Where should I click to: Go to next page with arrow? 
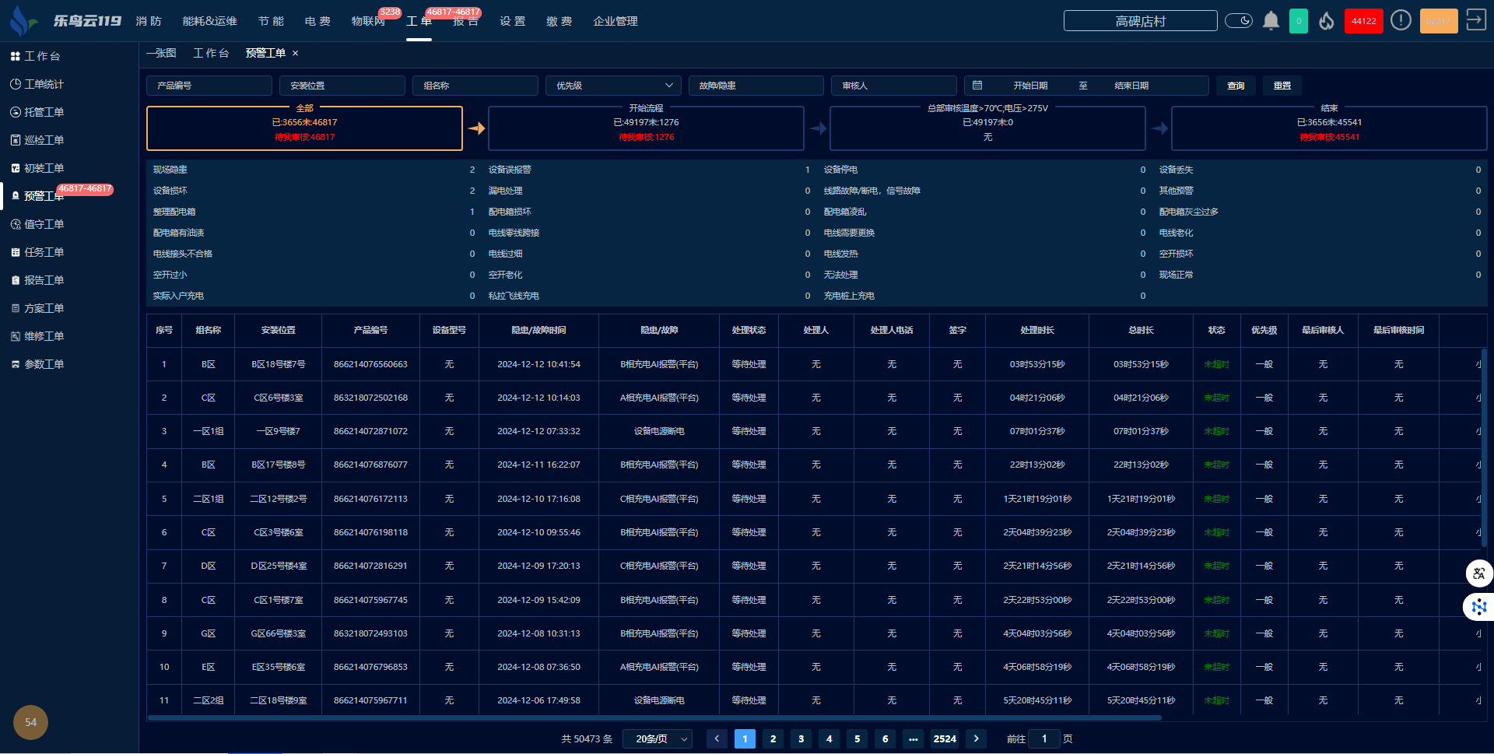click(976, 738)
